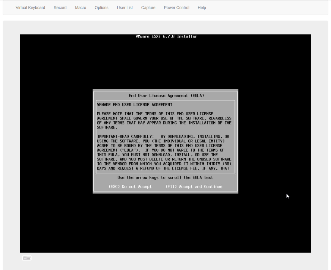331x270 pixels.
Task: Open the Virtual Keyboard menu
Action: (30, 8)
